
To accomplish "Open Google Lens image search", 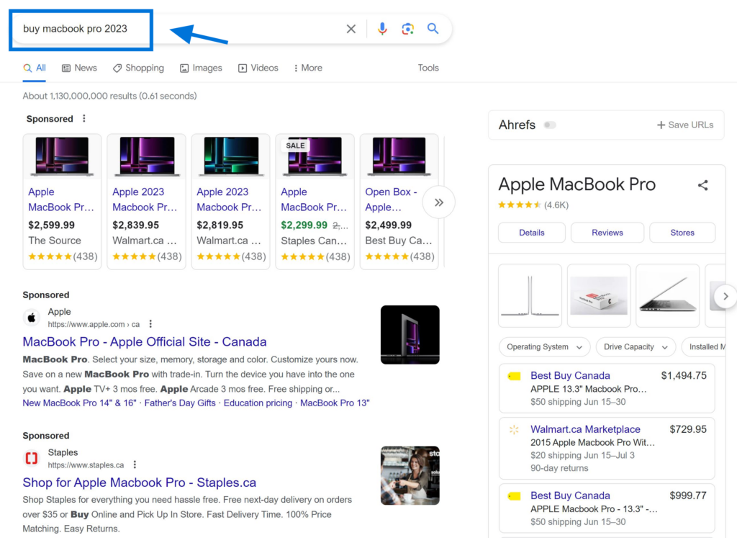I will pos(408,29).
